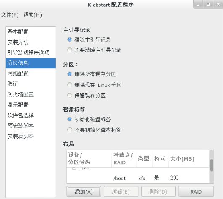This screenshot has height=199, width=223.
Task: Click the 类型 column header
Action: pyautogui.click(x=144, y=159)
